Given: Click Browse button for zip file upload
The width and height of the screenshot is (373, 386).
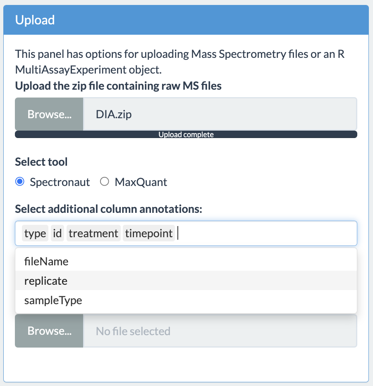Looking at the screenshot, I should (49, 114).
